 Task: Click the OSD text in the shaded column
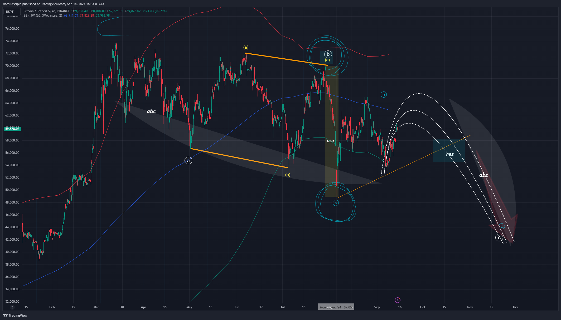330,141
